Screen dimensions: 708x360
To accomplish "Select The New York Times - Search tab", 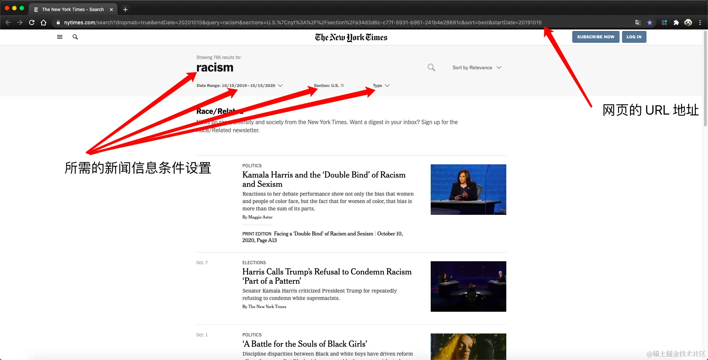I will [x=73, y=10].
